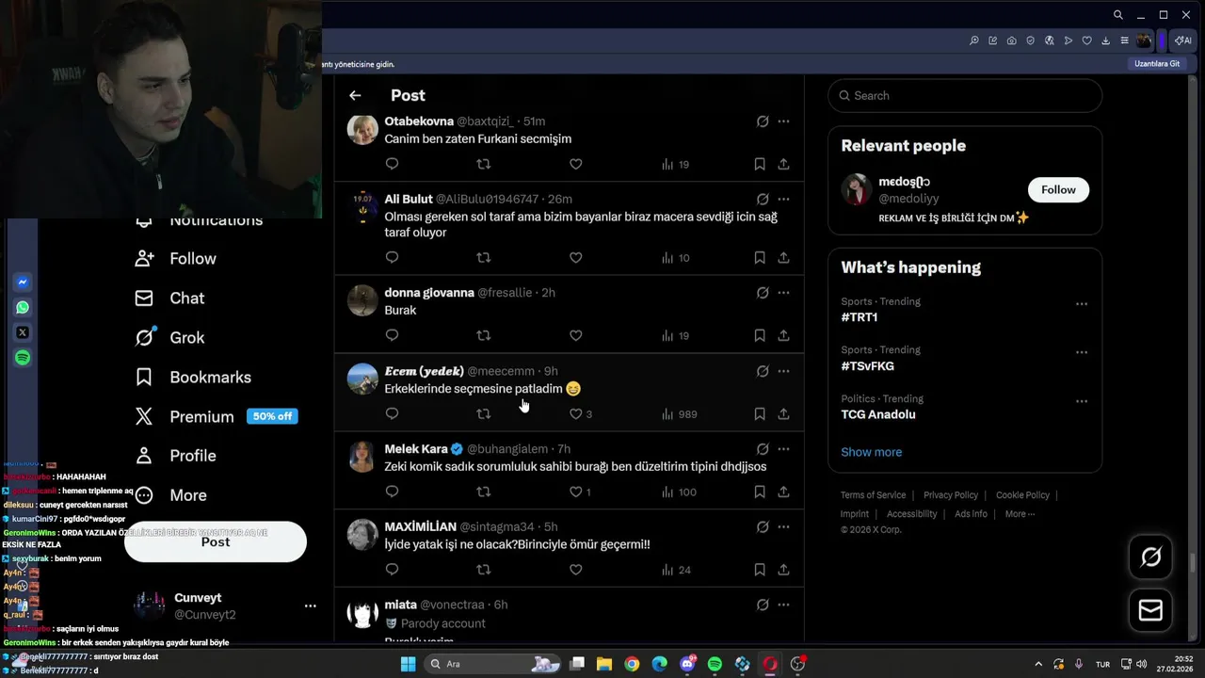
Task: Bookmark Otabekovna's comment
Action: [x=760, y=164]
